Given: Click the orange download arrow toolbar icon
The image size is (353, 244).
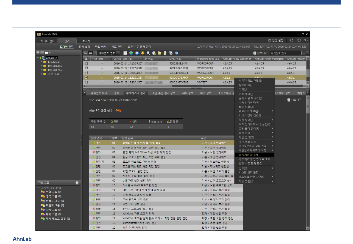Looking at the screenshot, I should (142, 53).
